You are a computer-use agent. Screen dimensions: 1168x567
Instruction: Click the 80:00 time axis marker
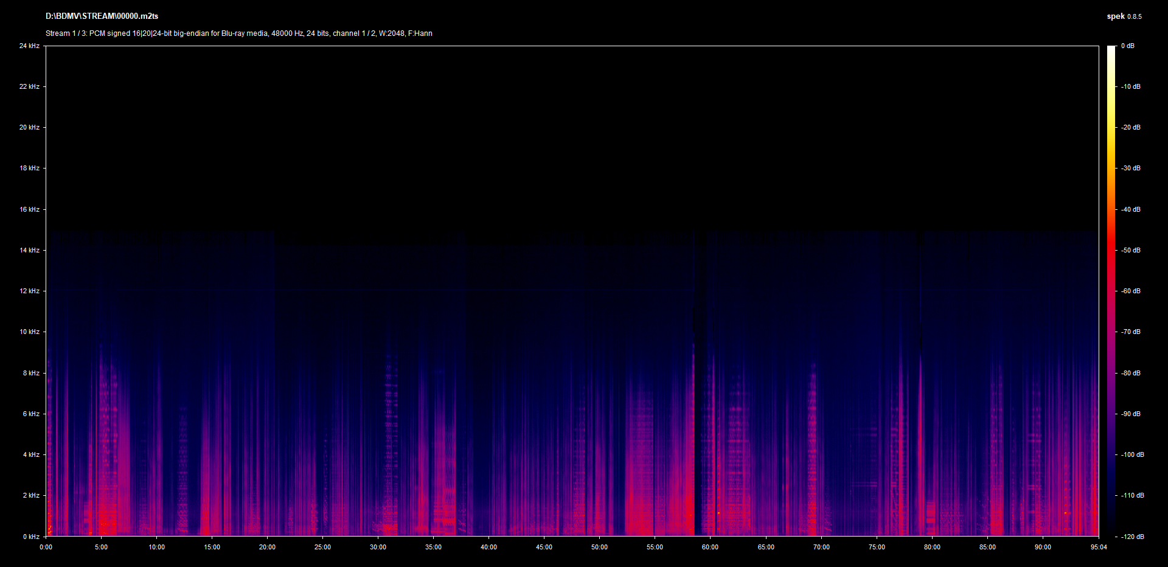point(932,547)
